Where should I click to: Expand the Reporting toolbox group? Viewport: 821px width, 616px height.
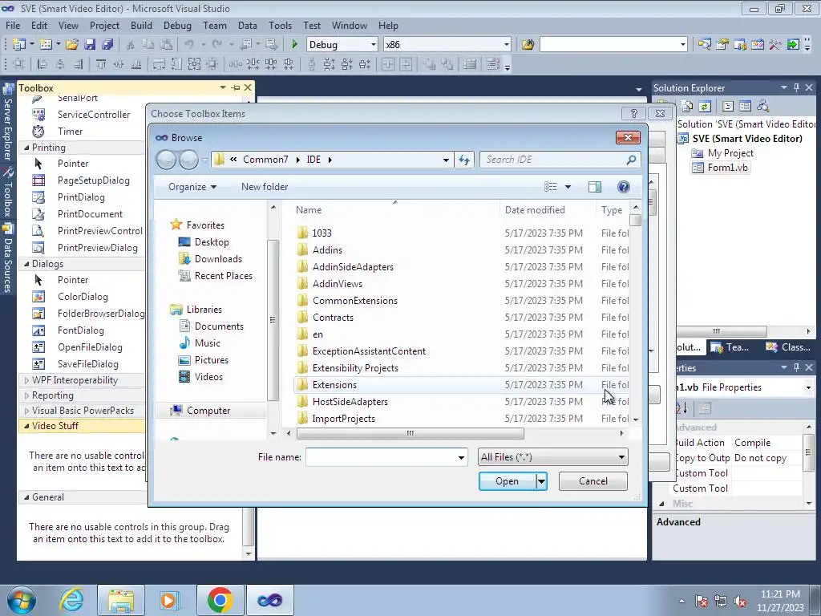[26, 395]
